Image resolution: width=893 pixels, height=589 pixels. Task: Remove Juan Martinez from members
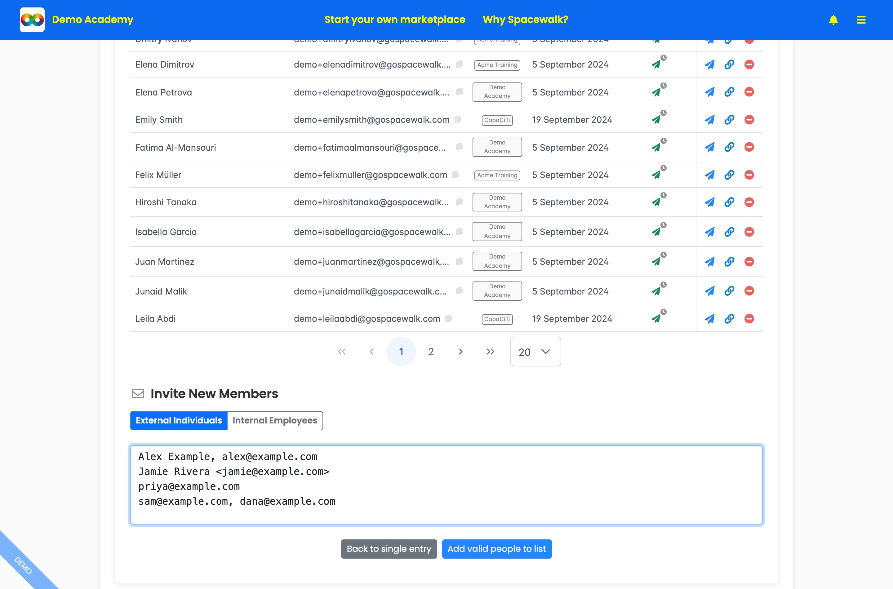click(x=749, y=262)
